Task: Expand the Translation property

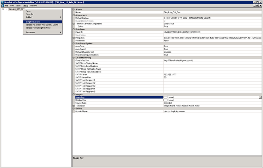Action: (x=74, y=106)
